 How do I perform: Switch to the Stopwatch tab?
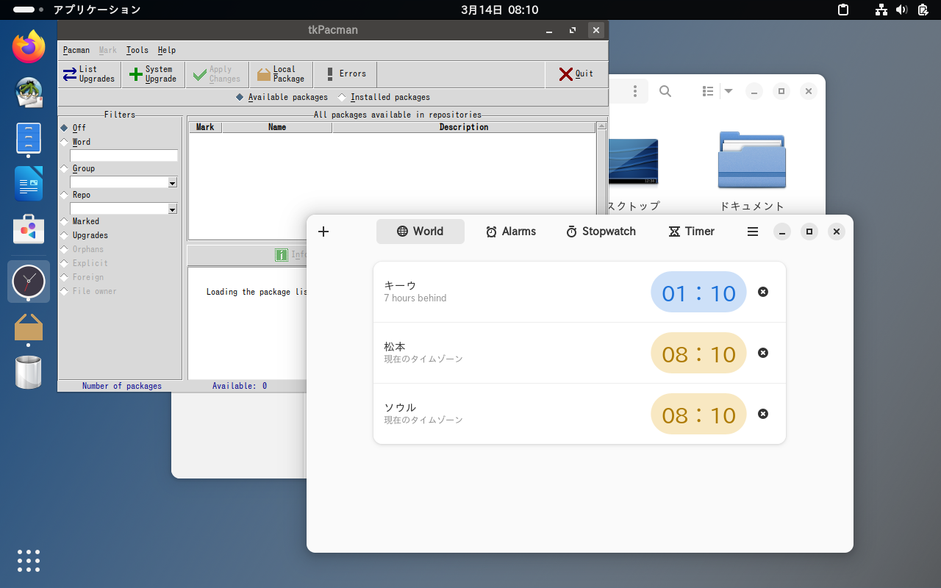(601, 232)
